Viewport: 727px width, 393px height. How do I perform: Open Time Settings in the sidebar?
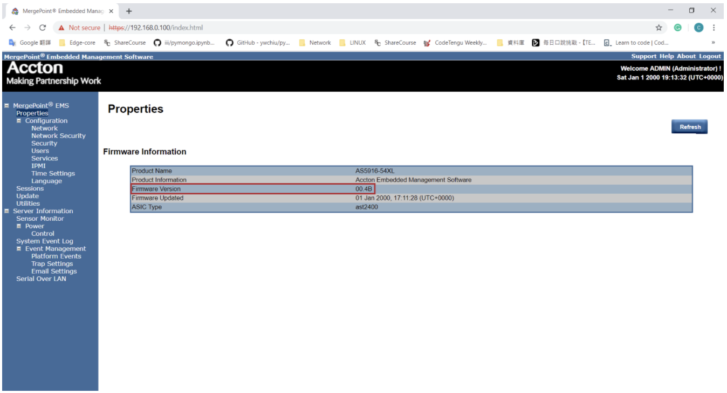coord(53,174)
